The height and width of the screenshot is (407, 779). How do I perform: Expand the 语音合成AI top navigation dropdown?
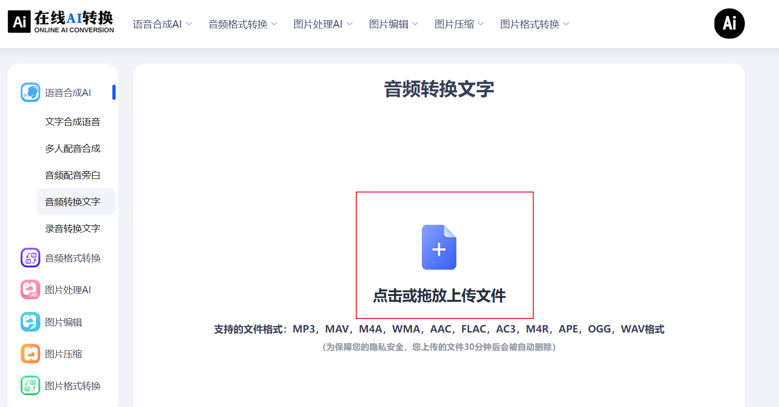tap(162, 24)
